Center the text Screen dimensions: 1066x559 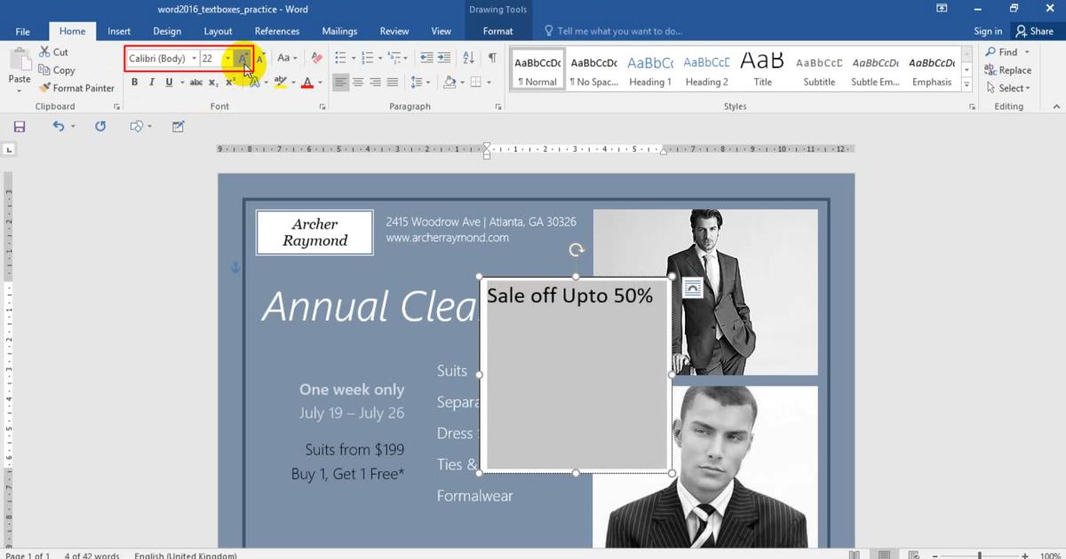[x=358, y=83]
